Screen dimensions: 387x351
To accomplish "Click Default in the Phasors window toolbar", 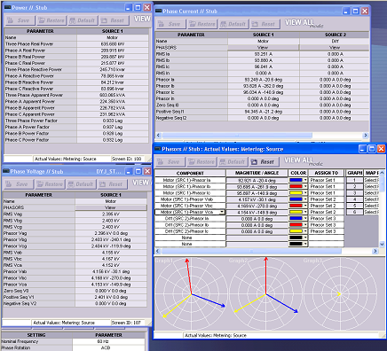I will click(x=233, y=162).
